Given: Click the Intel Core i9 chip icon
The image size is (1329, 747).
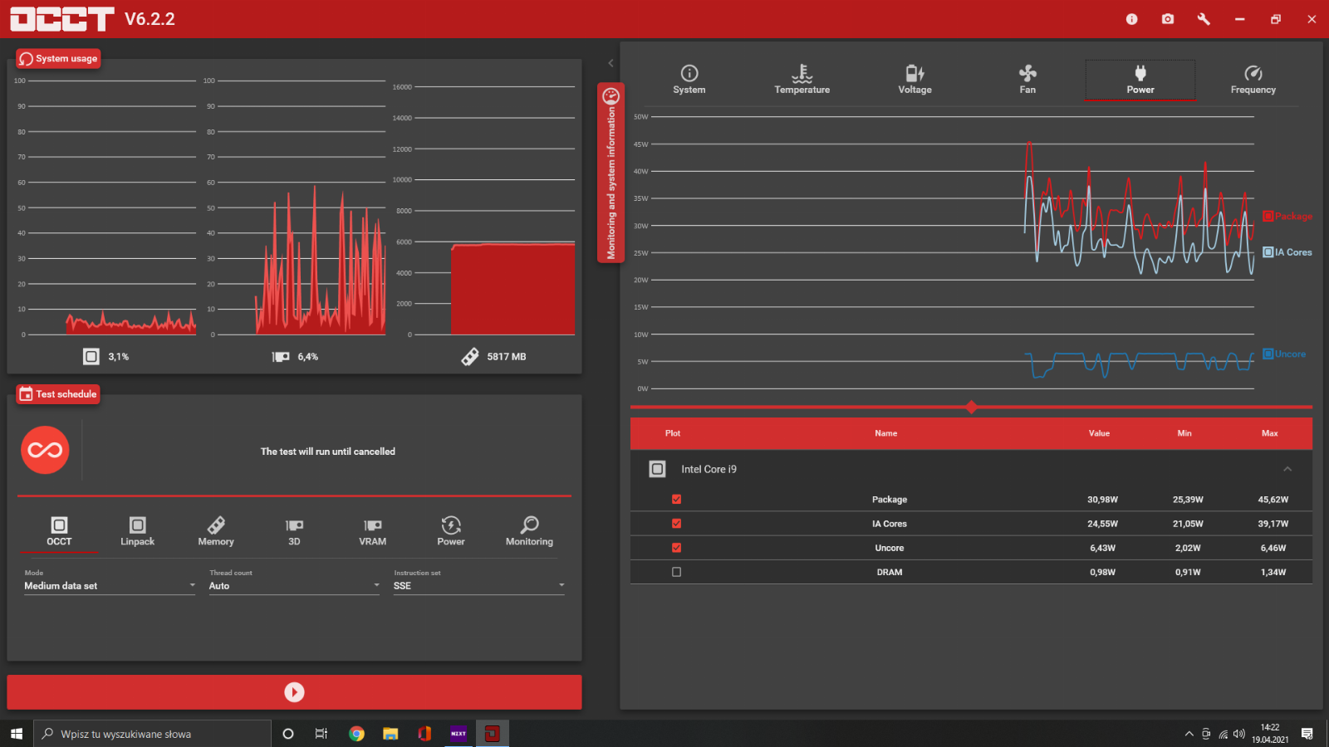Looking at the screenshot, I should point(657,469).
